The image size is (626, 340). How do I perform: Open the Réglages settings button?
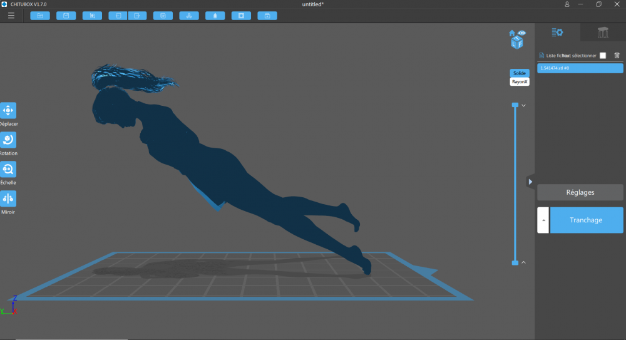pos(580,192)
